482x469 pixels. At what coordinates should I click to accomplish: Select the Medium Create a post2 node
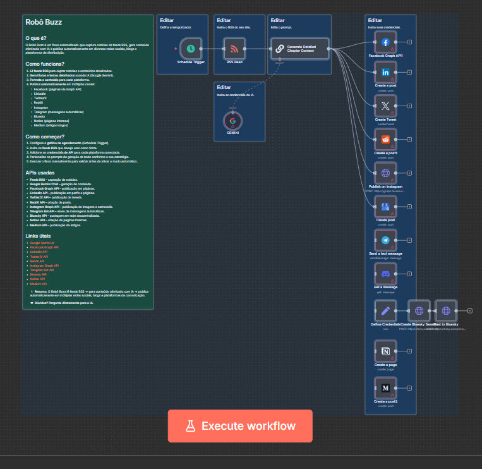coord(385,387)
